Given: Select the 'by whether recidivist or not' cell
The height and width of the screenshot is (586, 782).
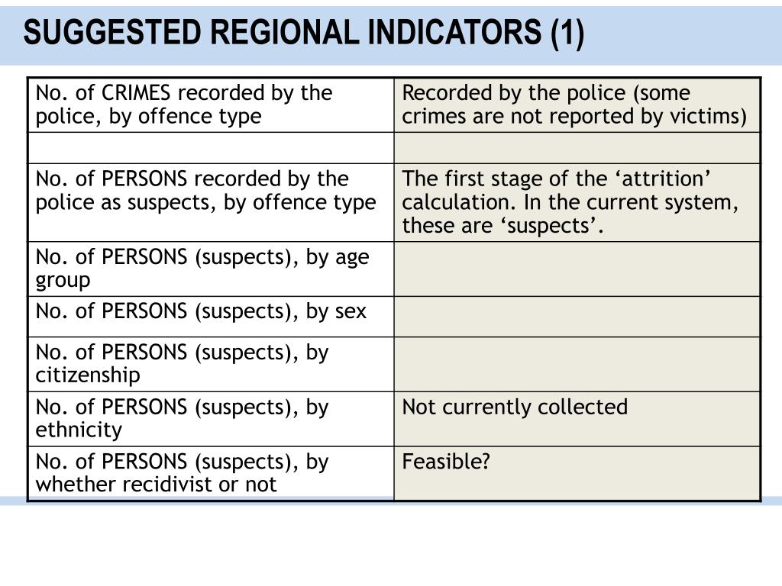Looking at the screenshot, I should (211, 474).
